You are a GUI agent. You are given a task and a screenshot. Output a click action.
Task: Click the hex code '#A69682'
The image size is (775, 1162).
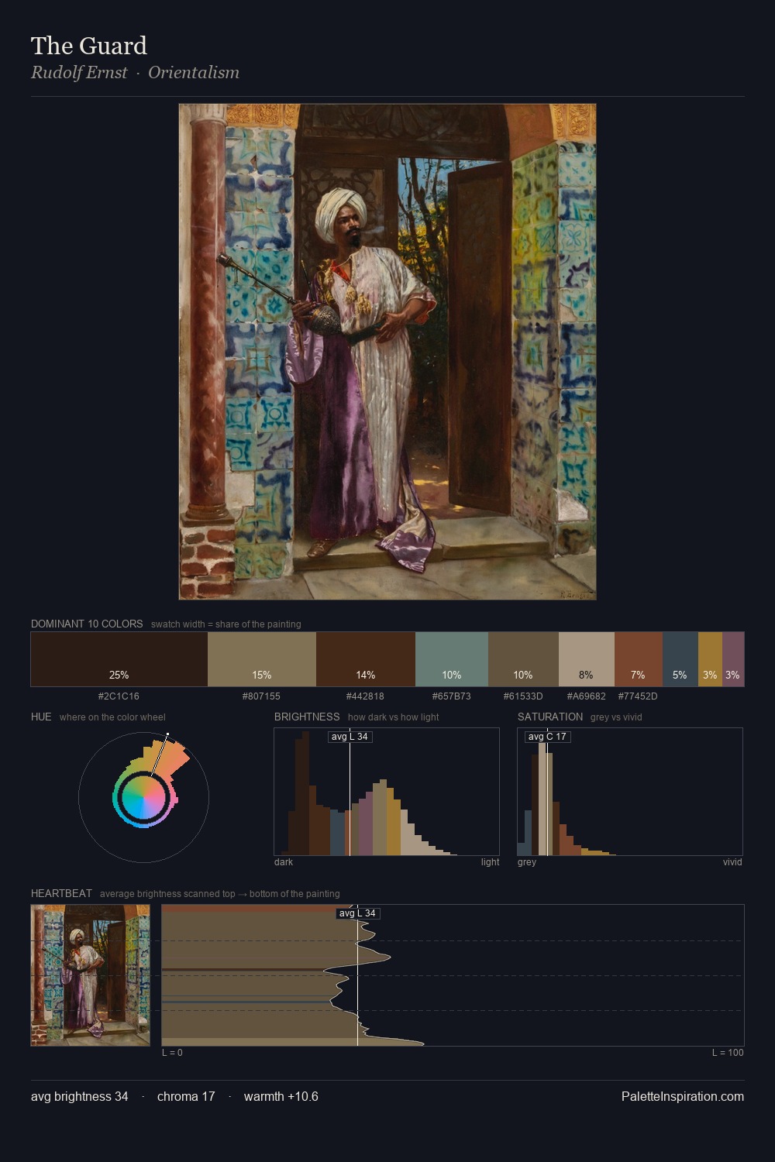coord(587,696)
